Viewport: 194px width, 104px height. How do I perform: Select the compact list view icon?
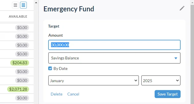click(23, 5)
